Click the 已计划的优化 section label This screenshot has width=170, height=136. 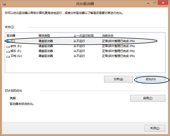click(x=13, y=91)
